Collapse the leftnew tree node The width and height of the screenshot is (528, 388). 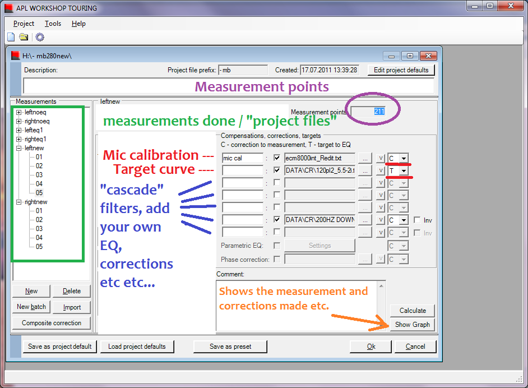(x=19, y=148)
